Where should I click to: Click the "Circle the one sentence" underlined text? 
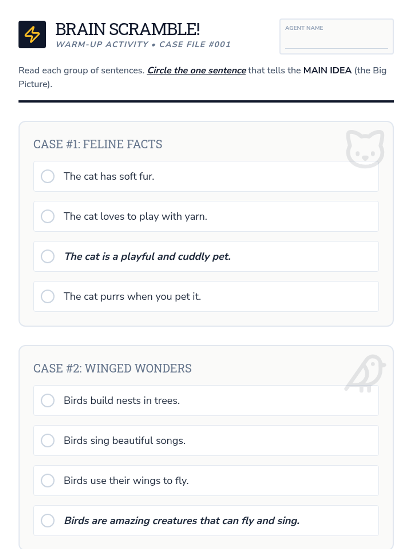[x=196, y=70]
